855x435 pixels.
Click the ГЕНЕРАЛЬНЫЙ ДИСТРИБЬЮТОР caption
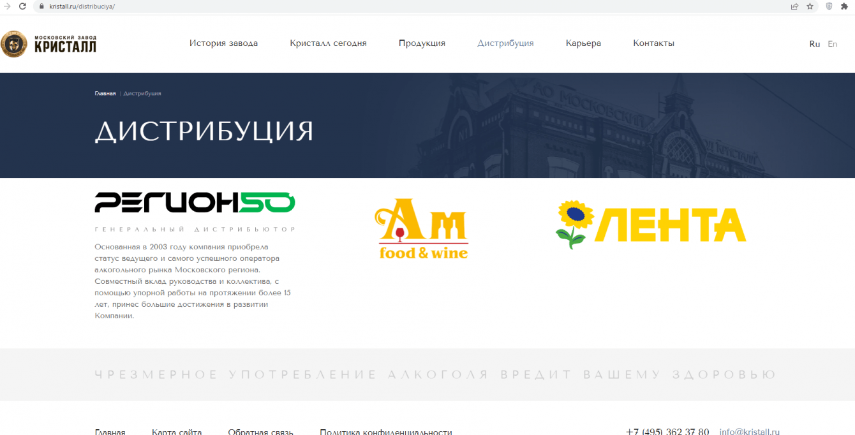click(x=195, y=229)
